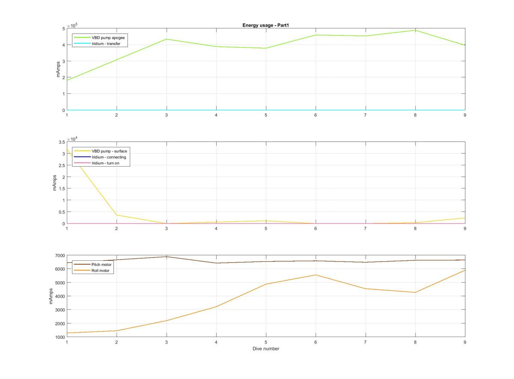Click the ×10^4 exponent on middle plot
The height and width of the screenshot is (379, 514).
[72, 139]
